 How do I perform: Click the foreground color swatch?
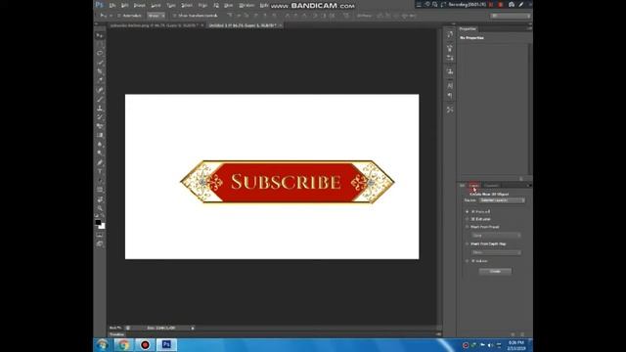point(98,222)
